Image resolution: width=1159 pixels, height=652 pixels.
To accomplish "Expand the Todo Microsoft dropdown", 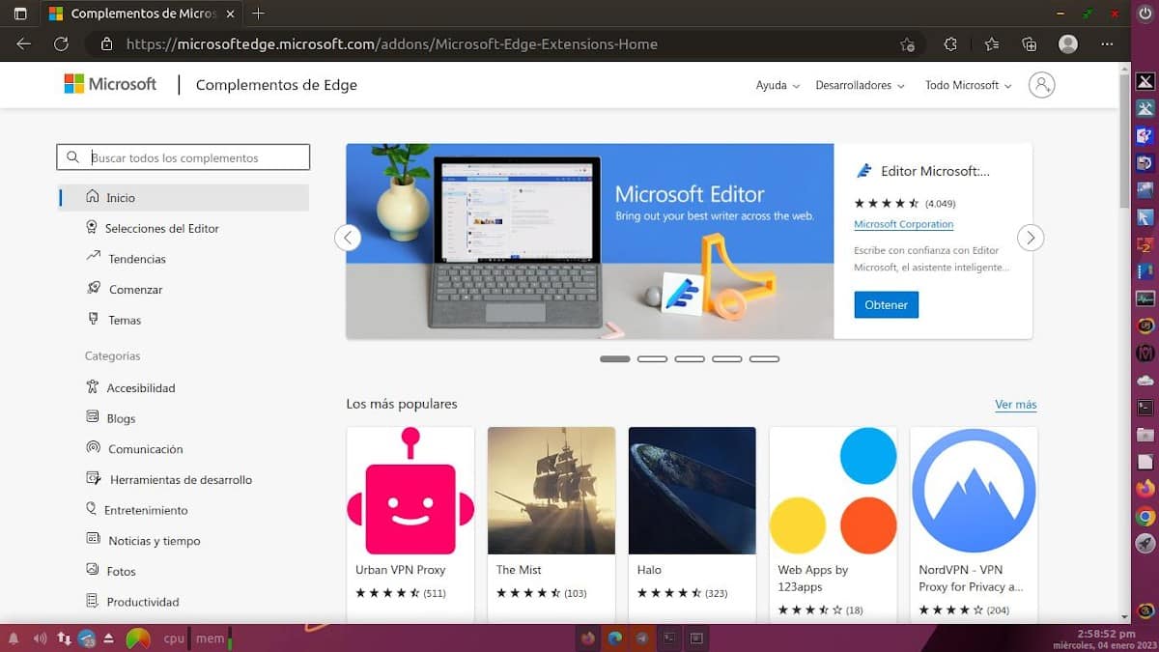I will [x=968, y=85].
